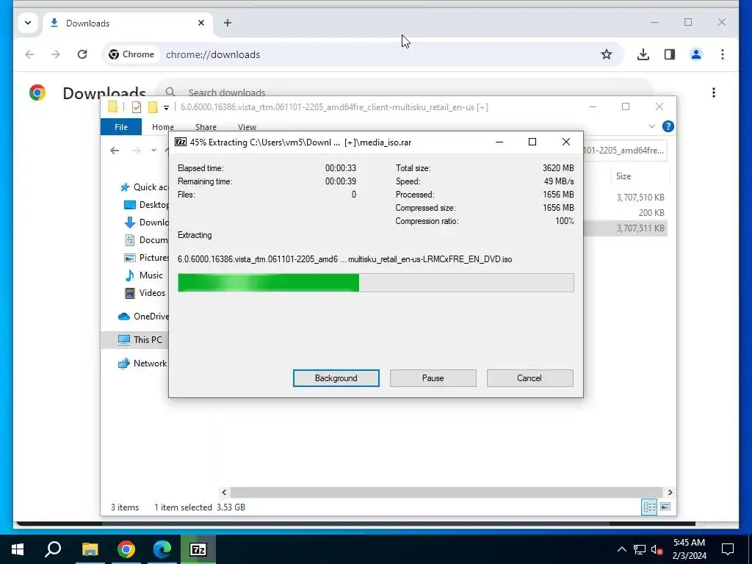
Task: Select Downloads in navigation pane
Action: 147,223
